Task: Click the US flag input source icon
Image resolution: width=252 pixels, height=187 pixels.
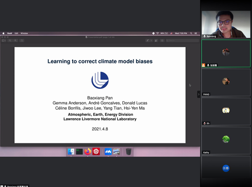Action: [x=171, y=34]
